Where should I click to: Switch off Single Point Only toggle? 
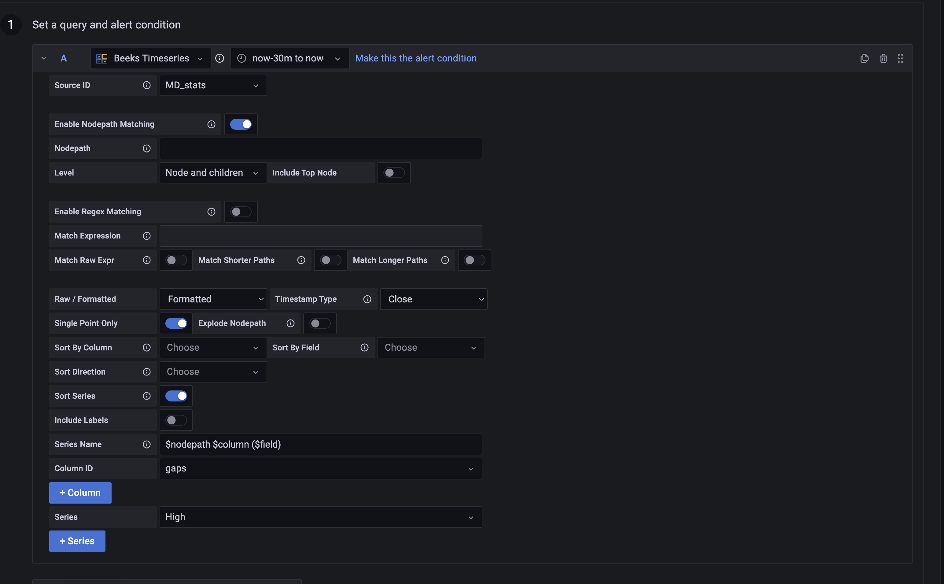[x=176, y=323]
